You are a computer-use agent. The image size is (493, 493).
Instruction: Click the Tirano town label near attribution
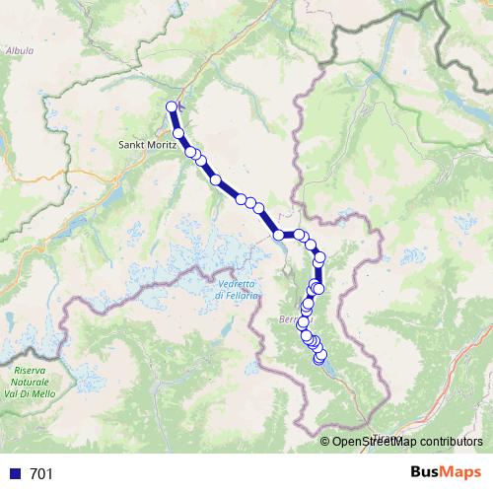(x=387, y=438)
